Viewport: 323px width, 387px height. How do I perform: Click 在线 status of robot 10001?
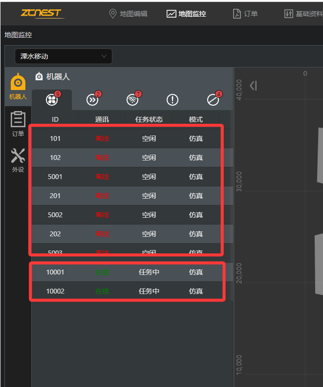pos(102,272)
